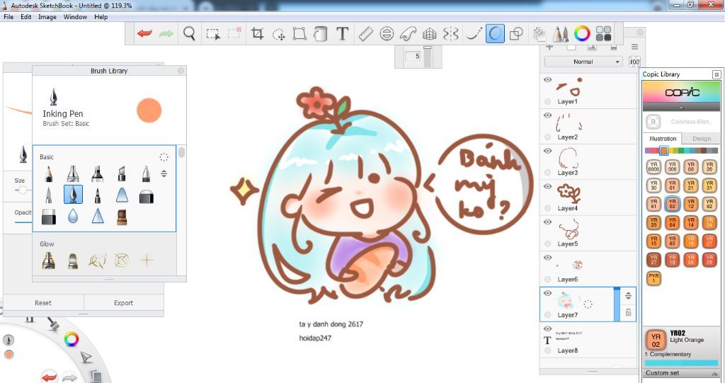Toggle the Layer Editor toolbar icon
The image size is (725, 383).
click(539, 33)
